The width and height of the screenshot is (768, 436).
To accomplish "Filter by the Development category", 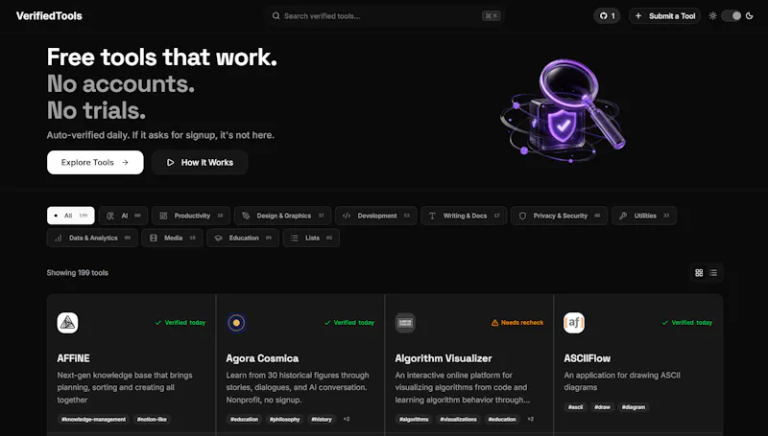I will (x=375, y=216).
